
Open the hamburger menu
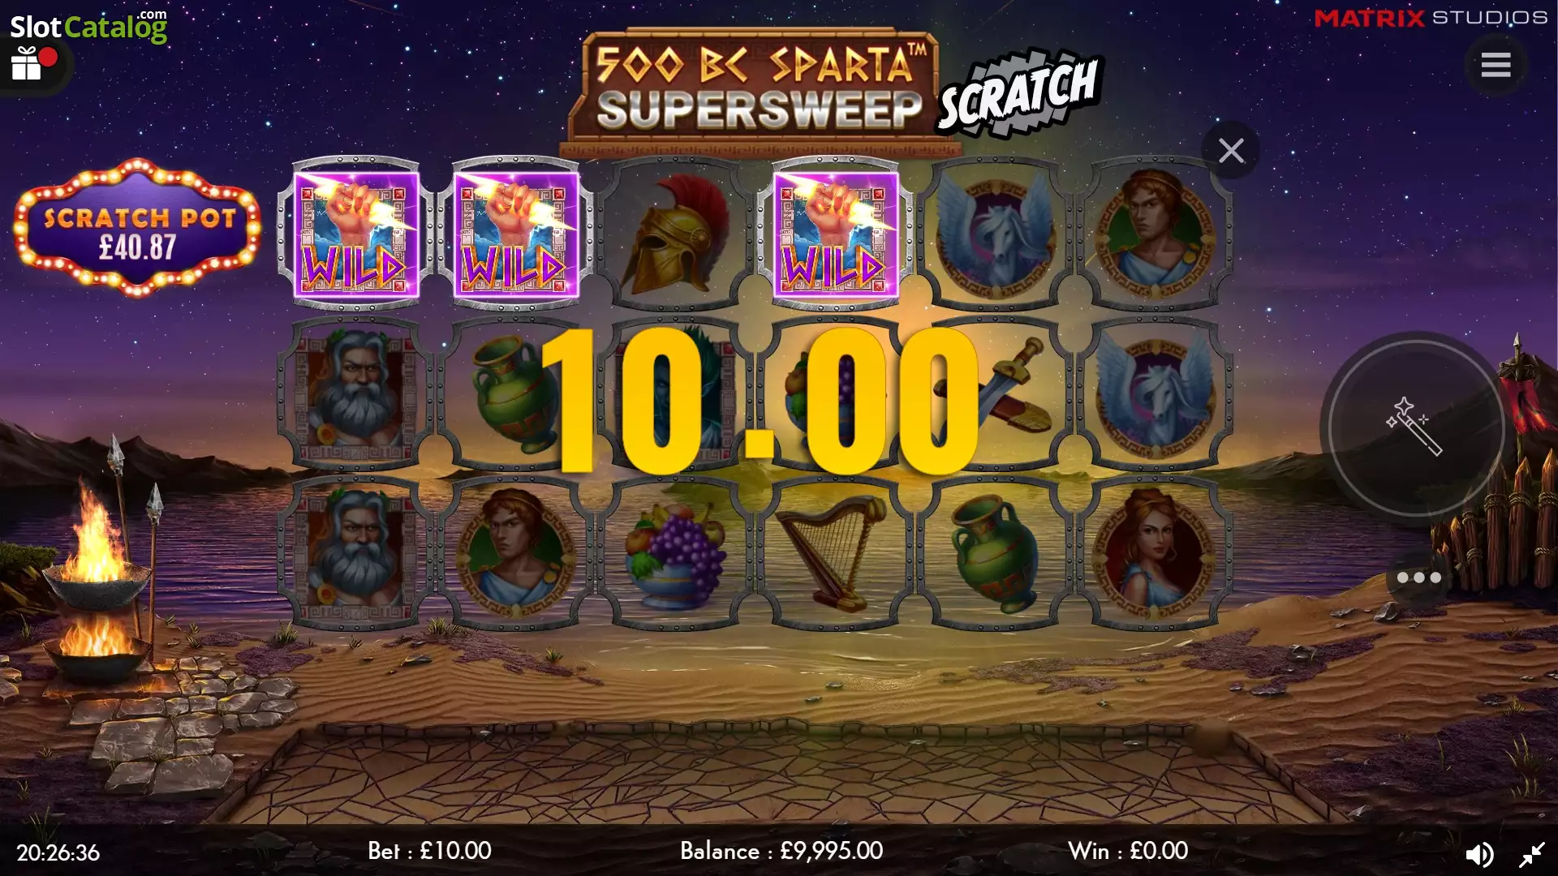point(1496,65)
